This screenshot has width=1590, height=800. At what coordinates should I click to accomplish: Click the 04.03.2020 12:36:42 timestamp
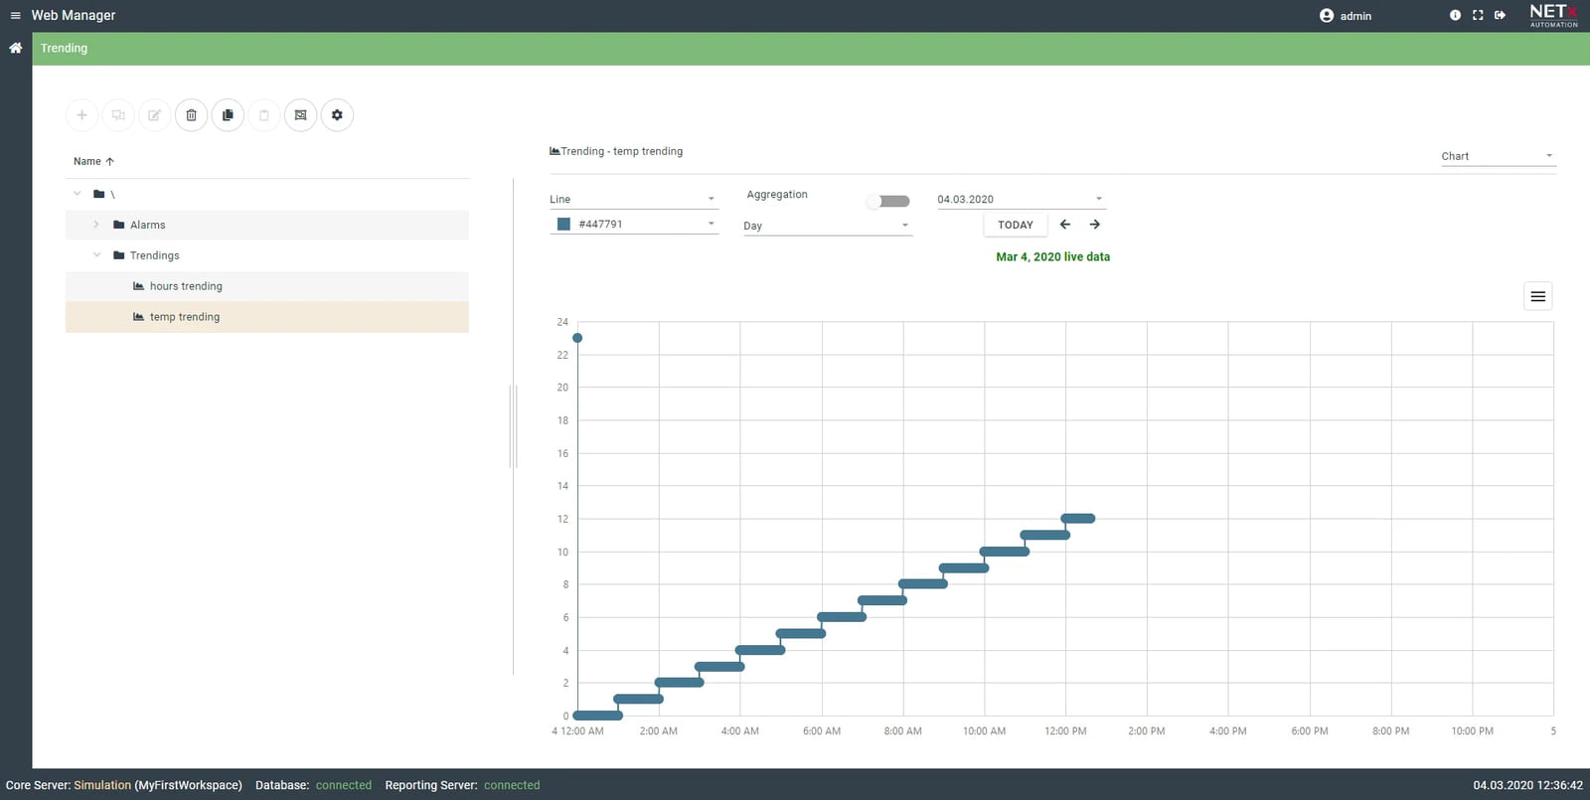[x=1527, y=785]
